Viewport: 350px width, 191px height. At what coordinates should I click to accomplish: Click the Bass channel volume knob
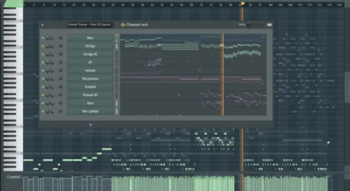53,38
